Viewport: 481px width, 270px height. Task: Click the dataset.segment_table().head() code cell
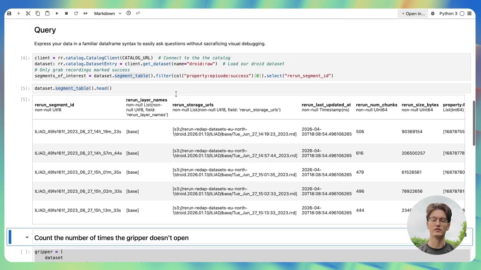point(252,88)
